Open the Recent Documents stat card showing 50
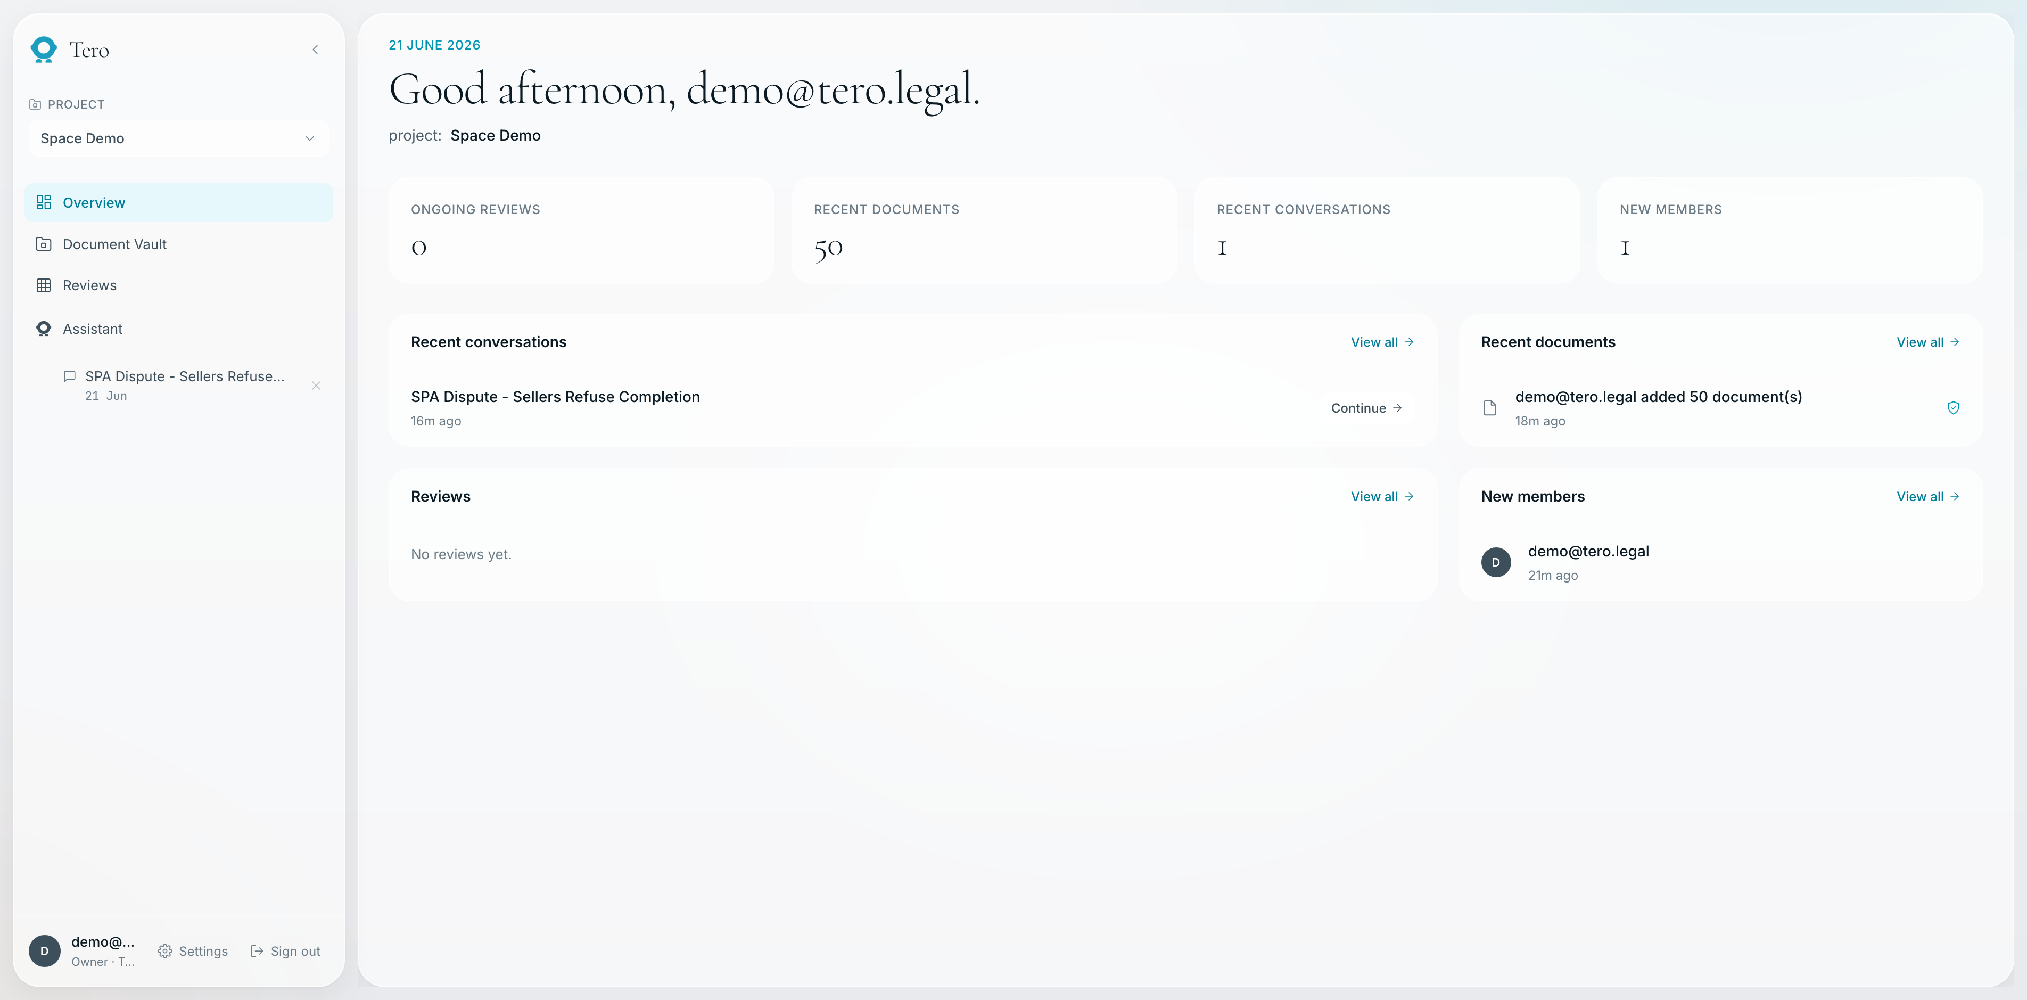Image resolution: width=2027 pixels, height=1000 pixels. point(984,230)
